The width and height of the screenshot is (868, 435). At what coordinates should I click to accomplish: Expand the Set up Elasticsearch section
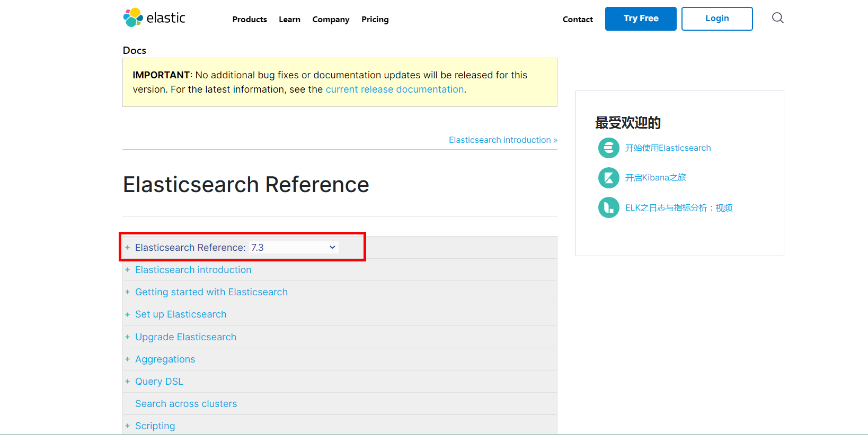pyautogui.click(x=127, y=314)
